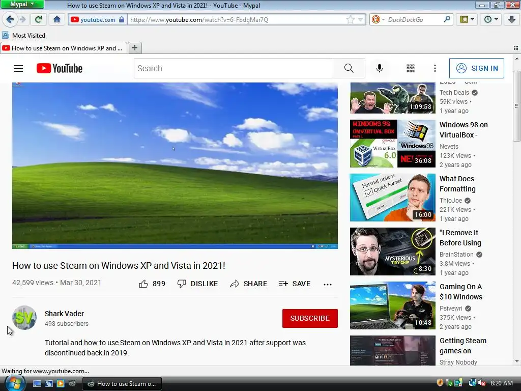Open the Downloads arrow button
The image size is (521, 391).
pyautogui.click(x=512, y=20)
